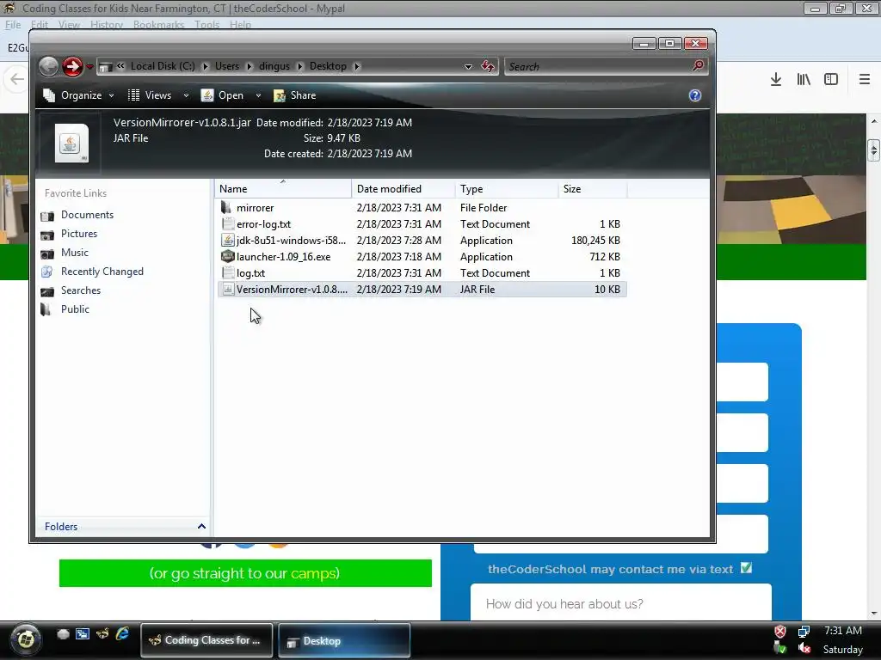This screenshot has height=660, width=881.
Task: Open the Bookmarks menu in Mypal
Action: [158, 25]
